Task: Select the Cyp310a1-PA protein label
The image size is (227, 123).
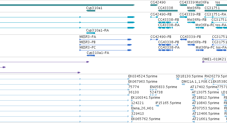Action: (x=98, y=53)
